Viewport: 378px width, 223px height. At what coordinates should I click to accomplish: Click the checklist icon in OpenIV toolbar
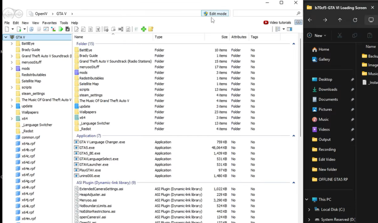click(46, 29)
